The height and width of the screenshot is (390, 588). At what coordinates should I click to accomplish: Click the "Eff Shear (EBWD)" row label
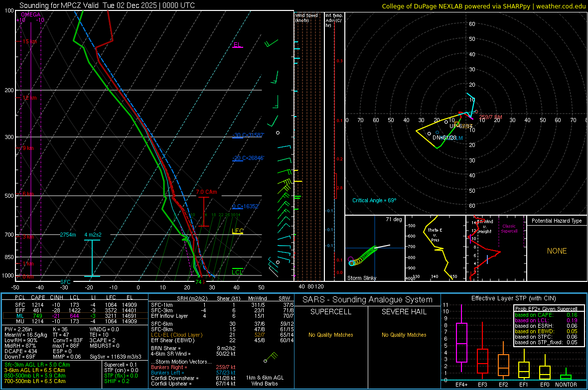[x=173, y=341]
